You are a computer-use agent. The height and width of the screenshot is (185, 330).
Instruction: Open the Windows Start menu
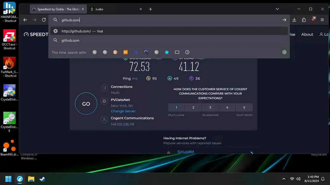click(x=9, y=179)
